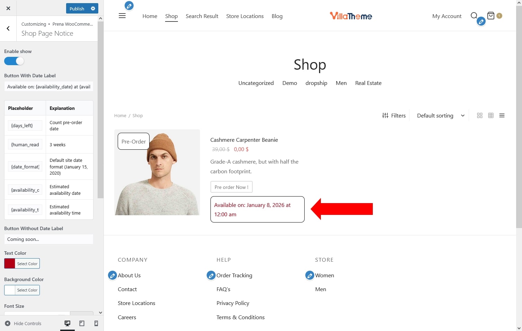This screenshot has height=331, width=522.
Task: Switch to two-column grid view icon
Action: tap(480, 116)
